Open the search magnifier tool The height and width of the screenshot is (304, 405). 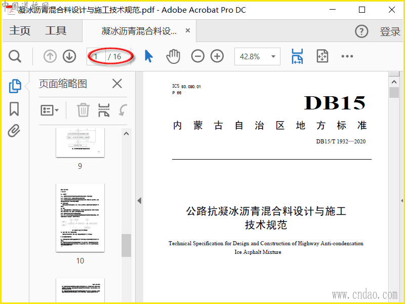pos(15,56)
